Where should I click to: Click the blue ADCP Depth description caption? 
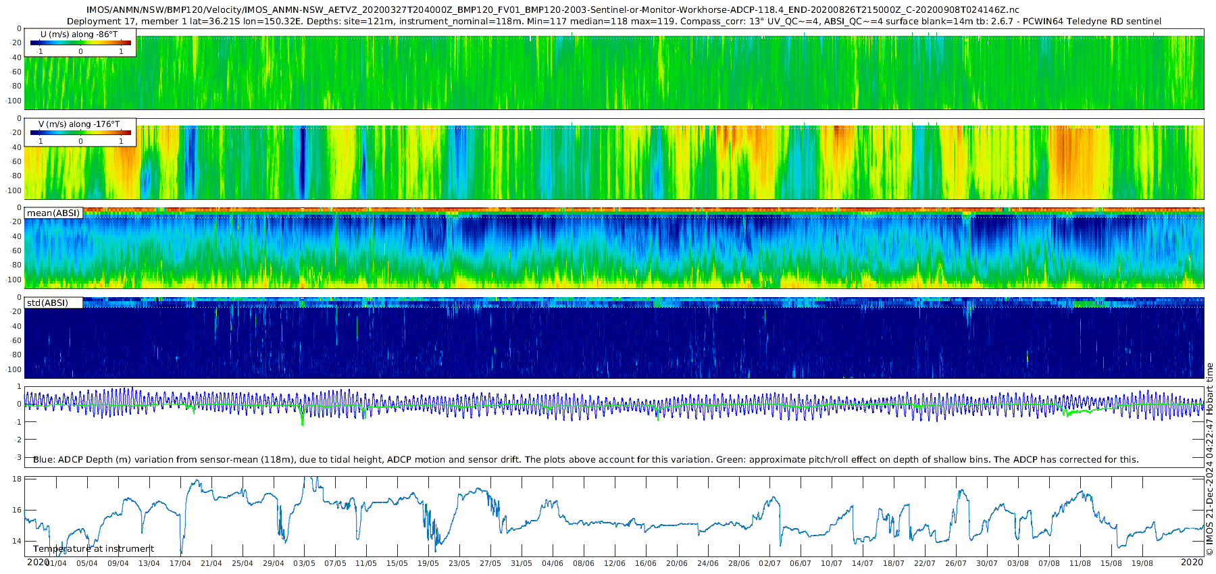coord(585,460)
